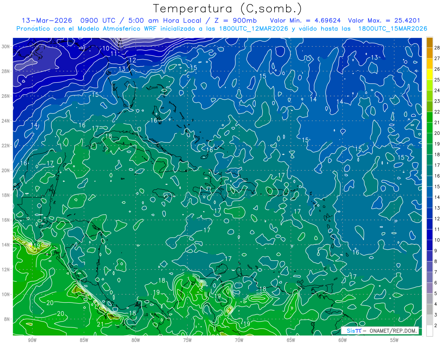447x345 pixels.
Task: Click the '24N' latitude axis label
Action: click(6, 121)
